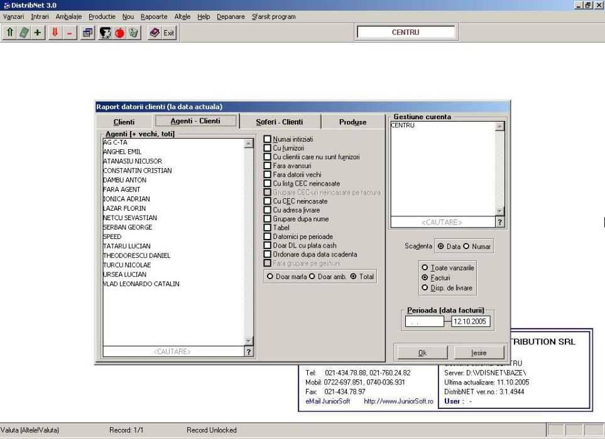
Task: Click Gestiune curenta list scroll-up arrow
Action: (499, 126)
